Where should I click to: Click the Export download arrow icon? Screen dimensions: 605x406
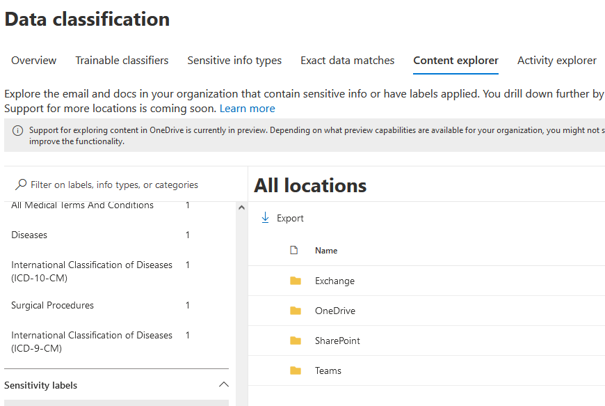point(265,218)
